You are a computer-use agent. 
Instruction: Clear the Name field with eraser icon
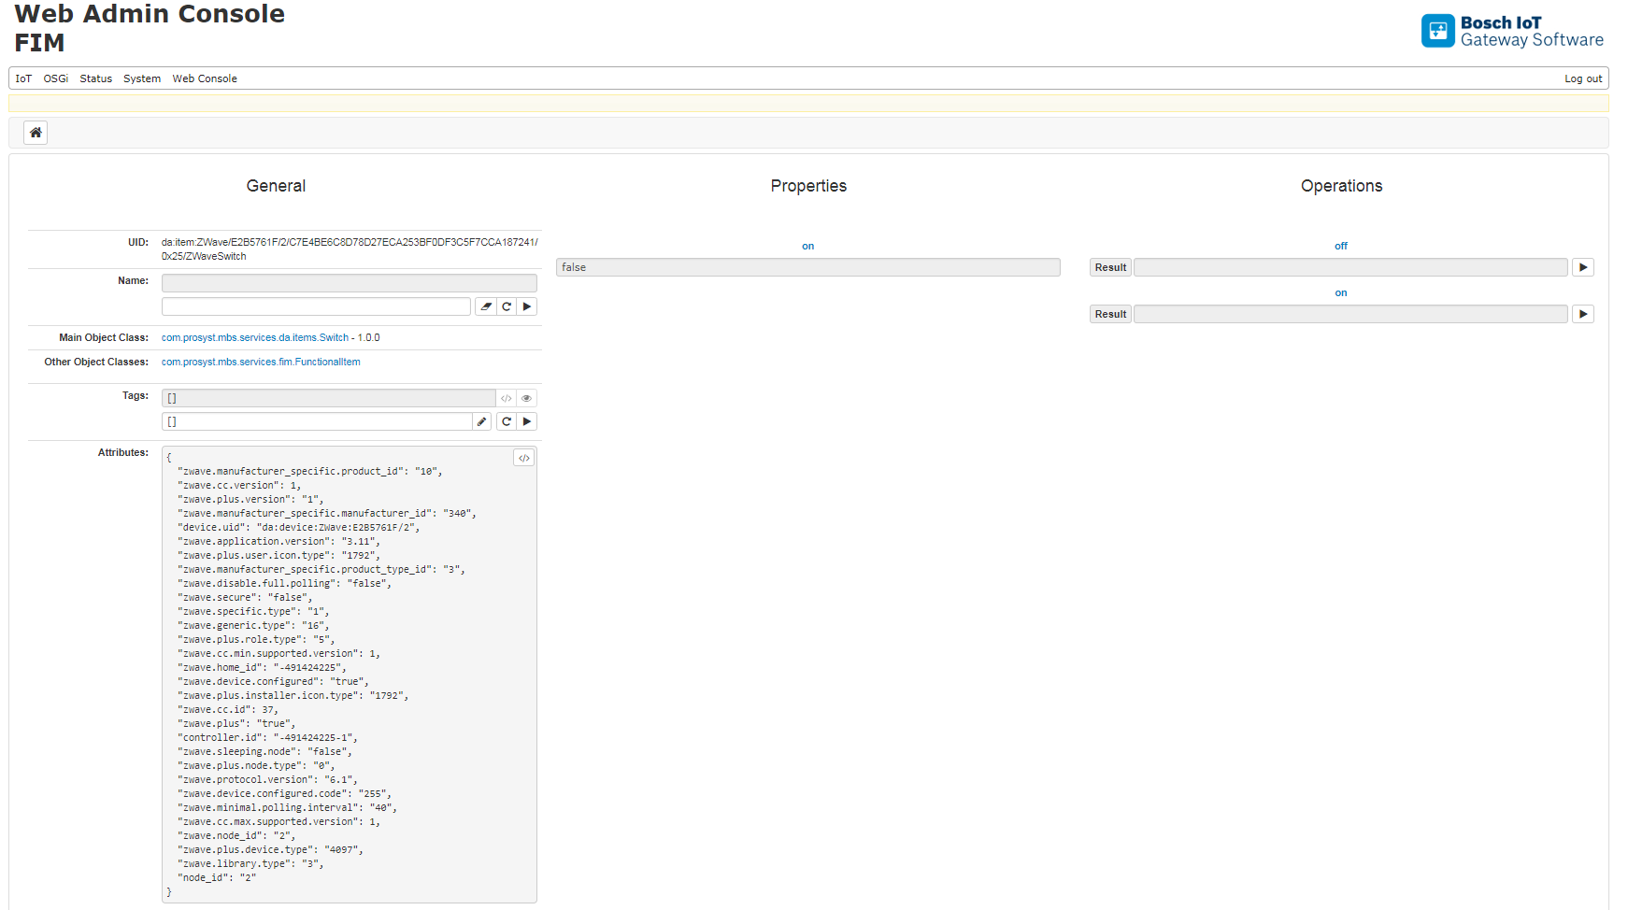[486, 306]
